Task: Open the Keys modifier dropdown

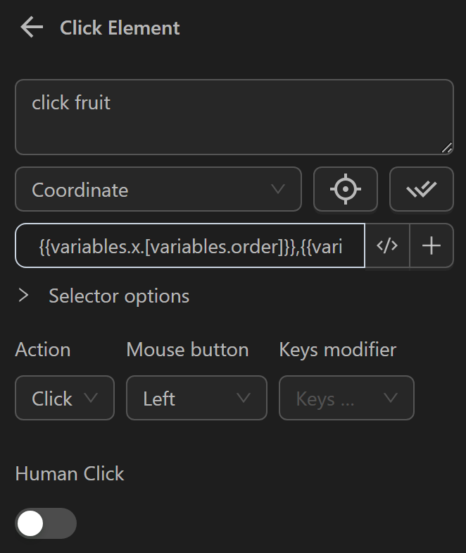Action: click(346, 399)
